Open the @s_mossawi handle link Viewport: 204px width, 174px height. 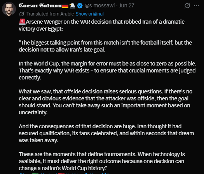99,5
